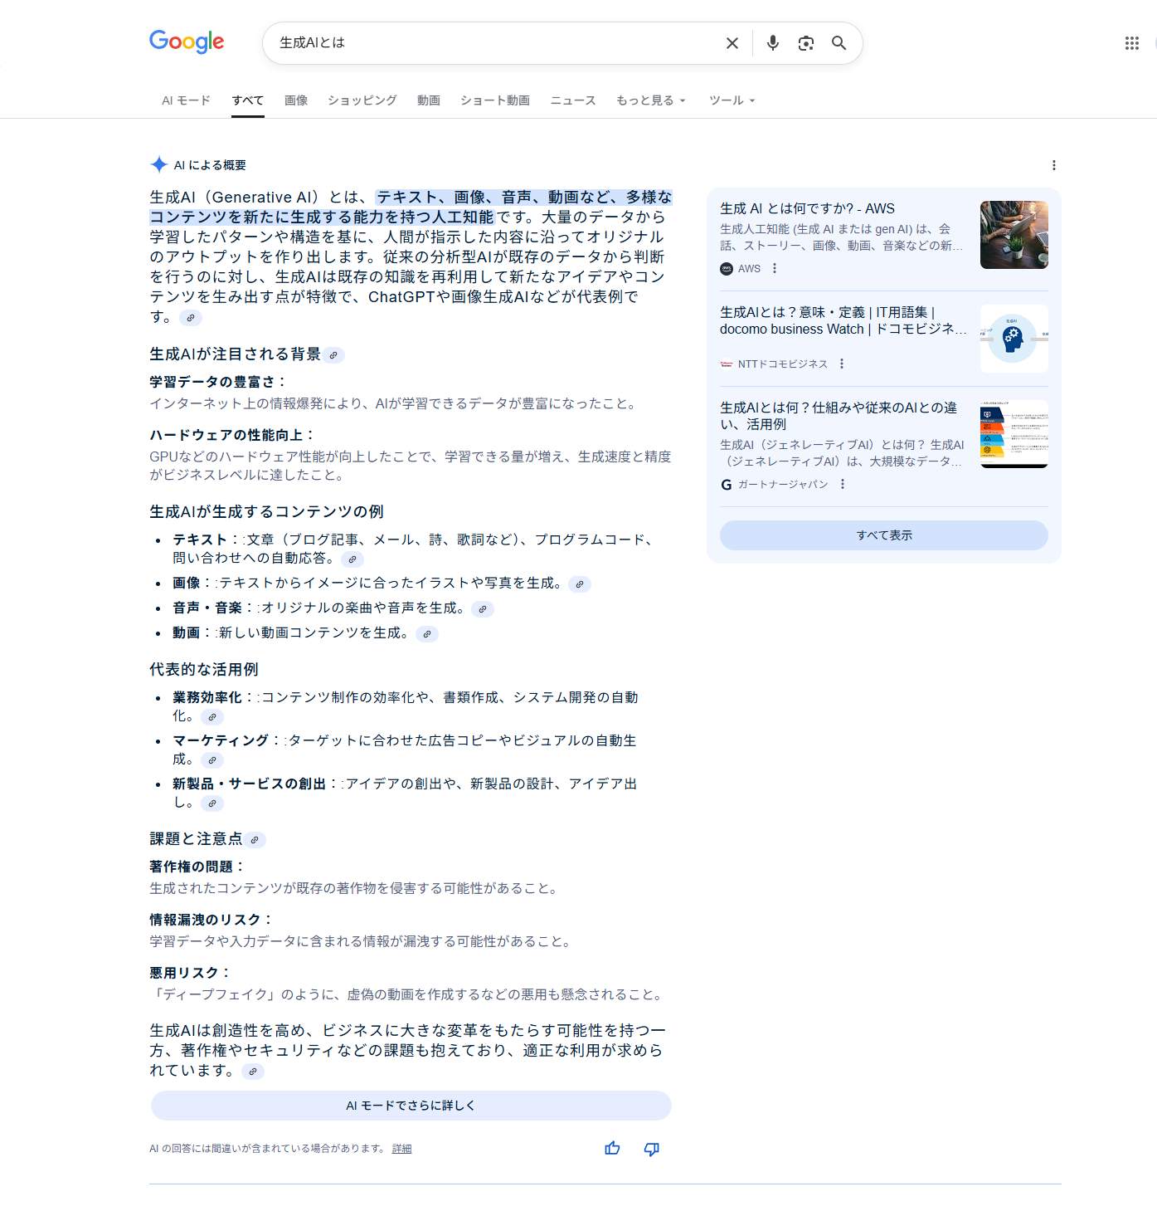This screenshot has height=1211, width=1157.
Task: Clear the search query with the X icon
Action: [732, 43]
